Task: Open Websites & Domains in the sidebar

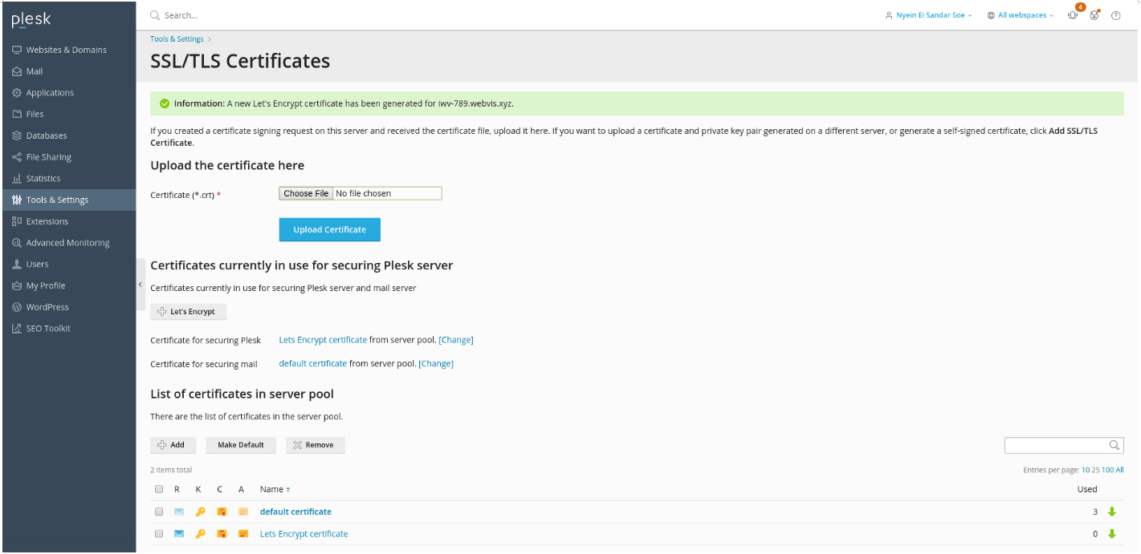Action: click(66, 50)
